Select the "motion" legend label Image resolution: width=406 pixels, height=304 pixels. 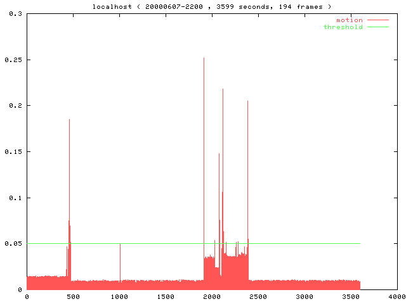349,20
